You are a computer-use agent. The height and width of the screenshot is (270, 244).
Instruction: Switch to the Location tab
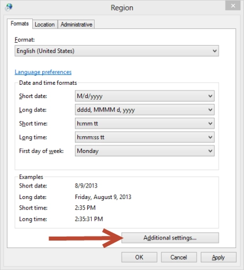click(45, 25)
